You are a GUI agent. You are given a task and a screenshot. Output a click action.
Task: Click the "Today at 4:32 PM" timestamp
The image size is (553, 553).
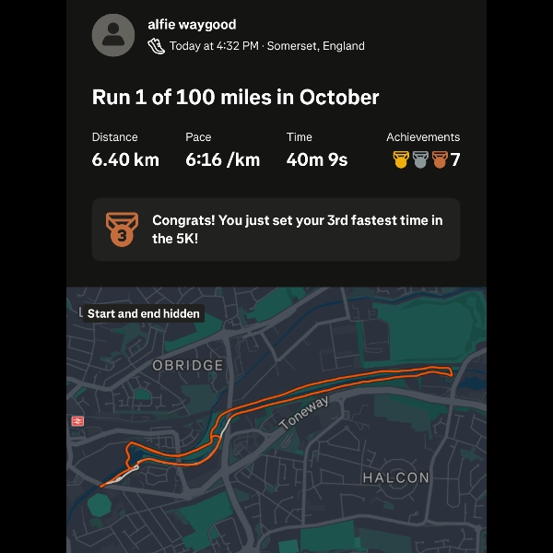tap(214, 45)
